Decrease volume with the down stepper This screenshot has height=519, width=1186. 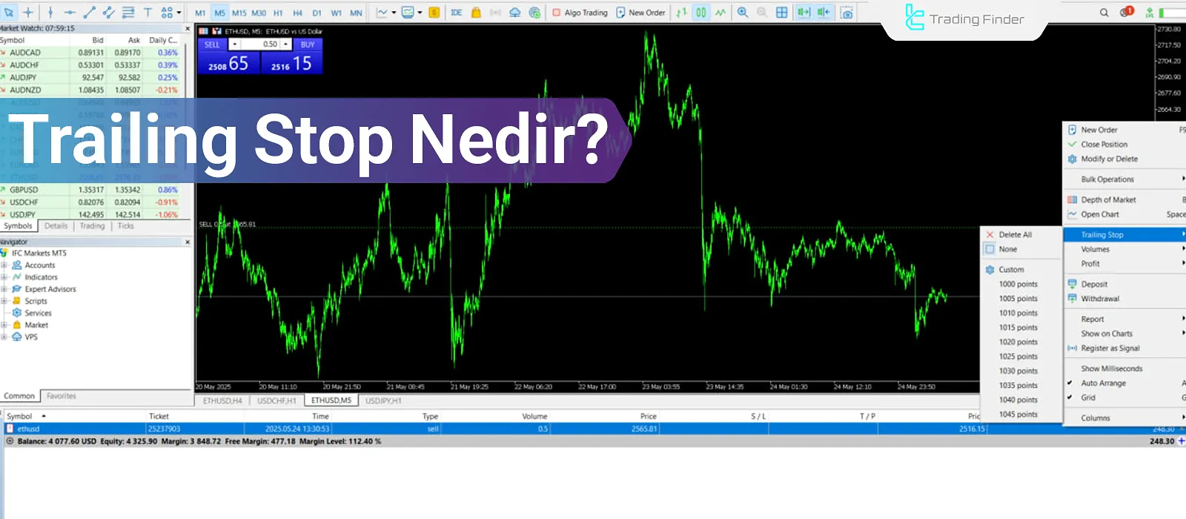click(x=234, y=44)
